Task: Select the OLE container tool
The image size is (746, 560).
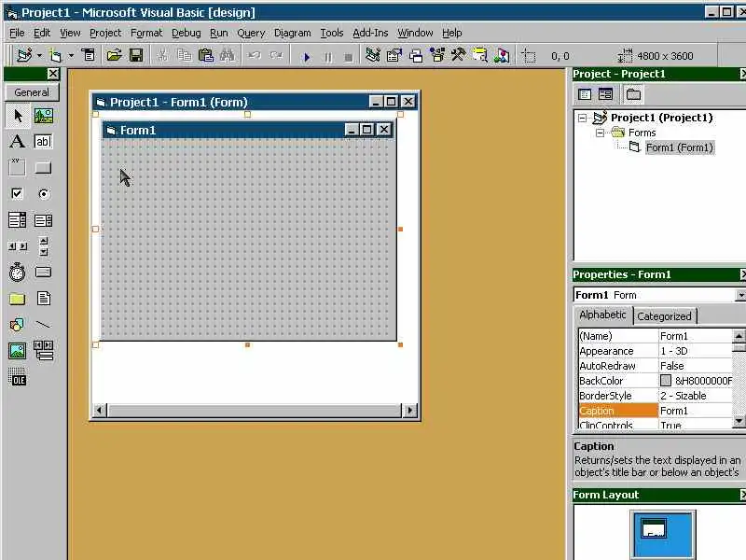Action: pyautogui.click(x=18, y=377)
